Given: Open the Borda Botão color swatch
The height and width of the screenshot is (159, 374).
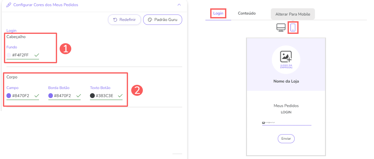Looking at the screenshot, I should coord(51,96).
